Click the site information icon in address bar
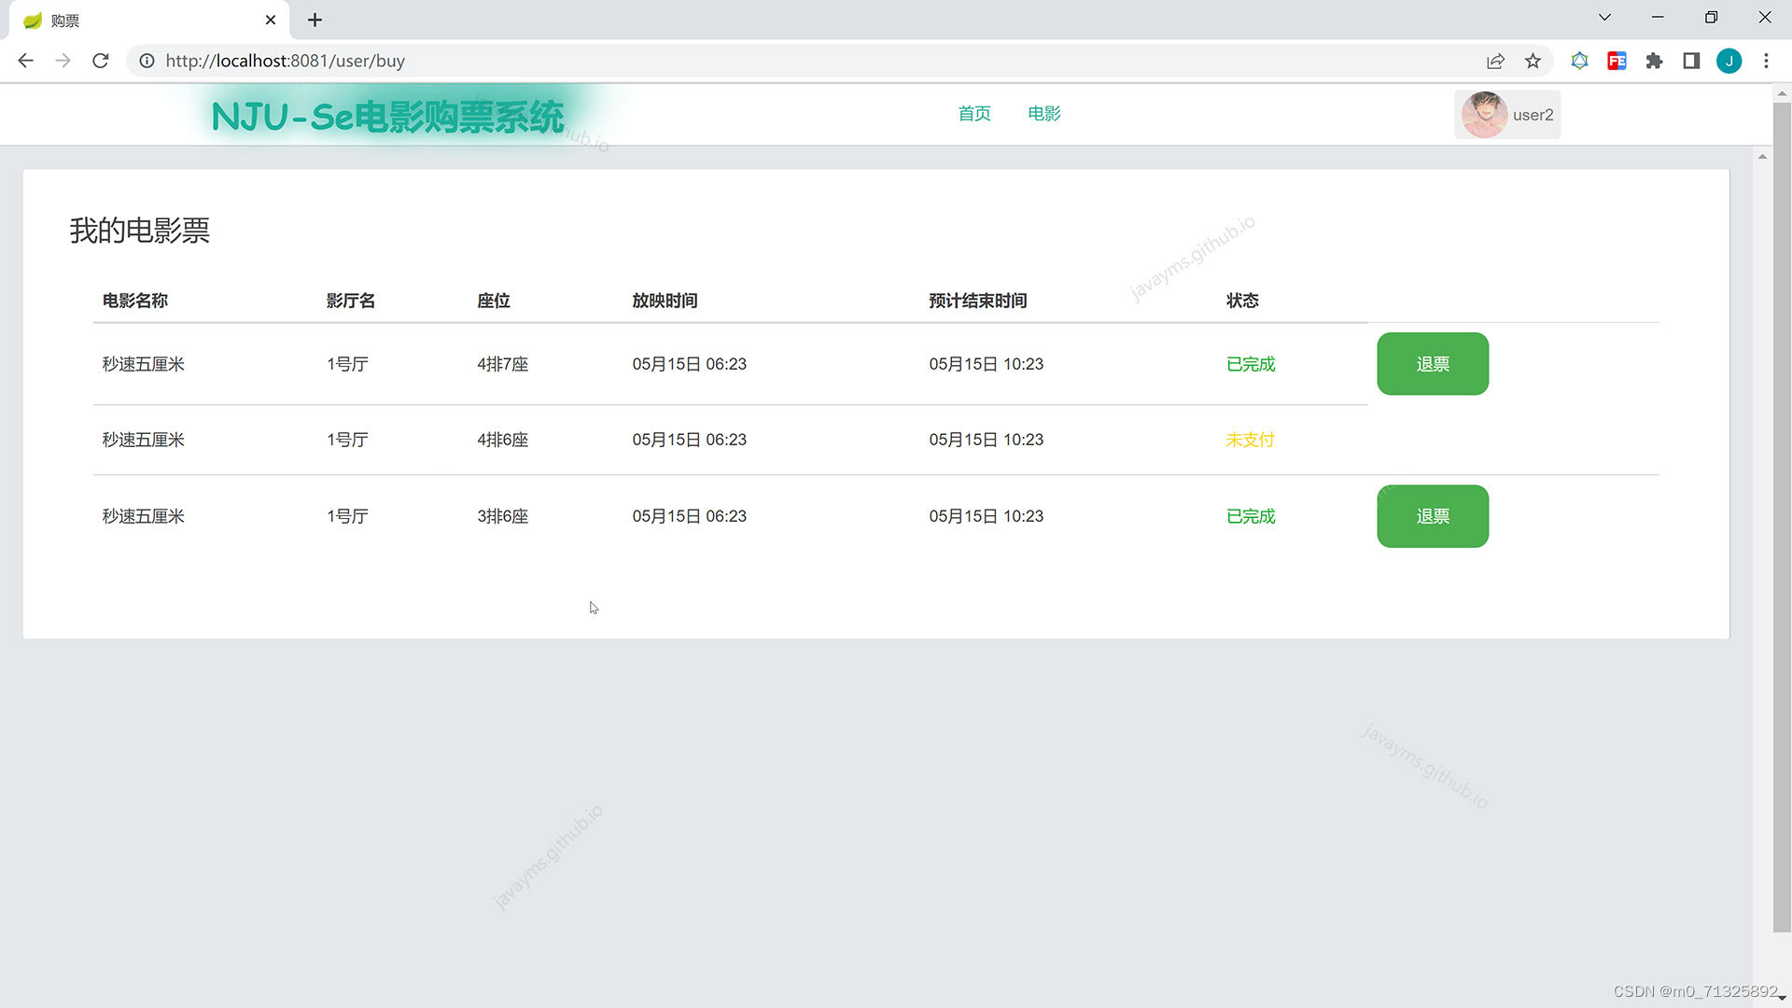1792x1008 pixels. point(147,61)
